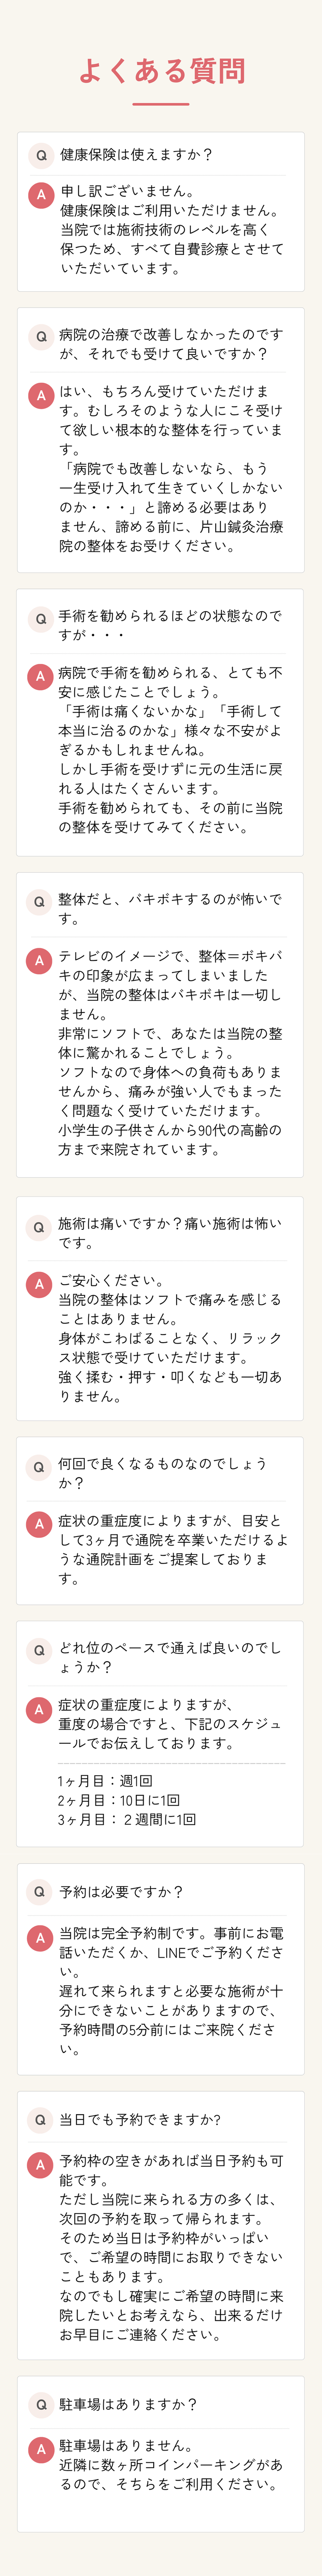This screenshot has width=322, height=2576.
Task: Click the A icon beside 病院で手術を勧められる answer
Action: coord(41,677)
